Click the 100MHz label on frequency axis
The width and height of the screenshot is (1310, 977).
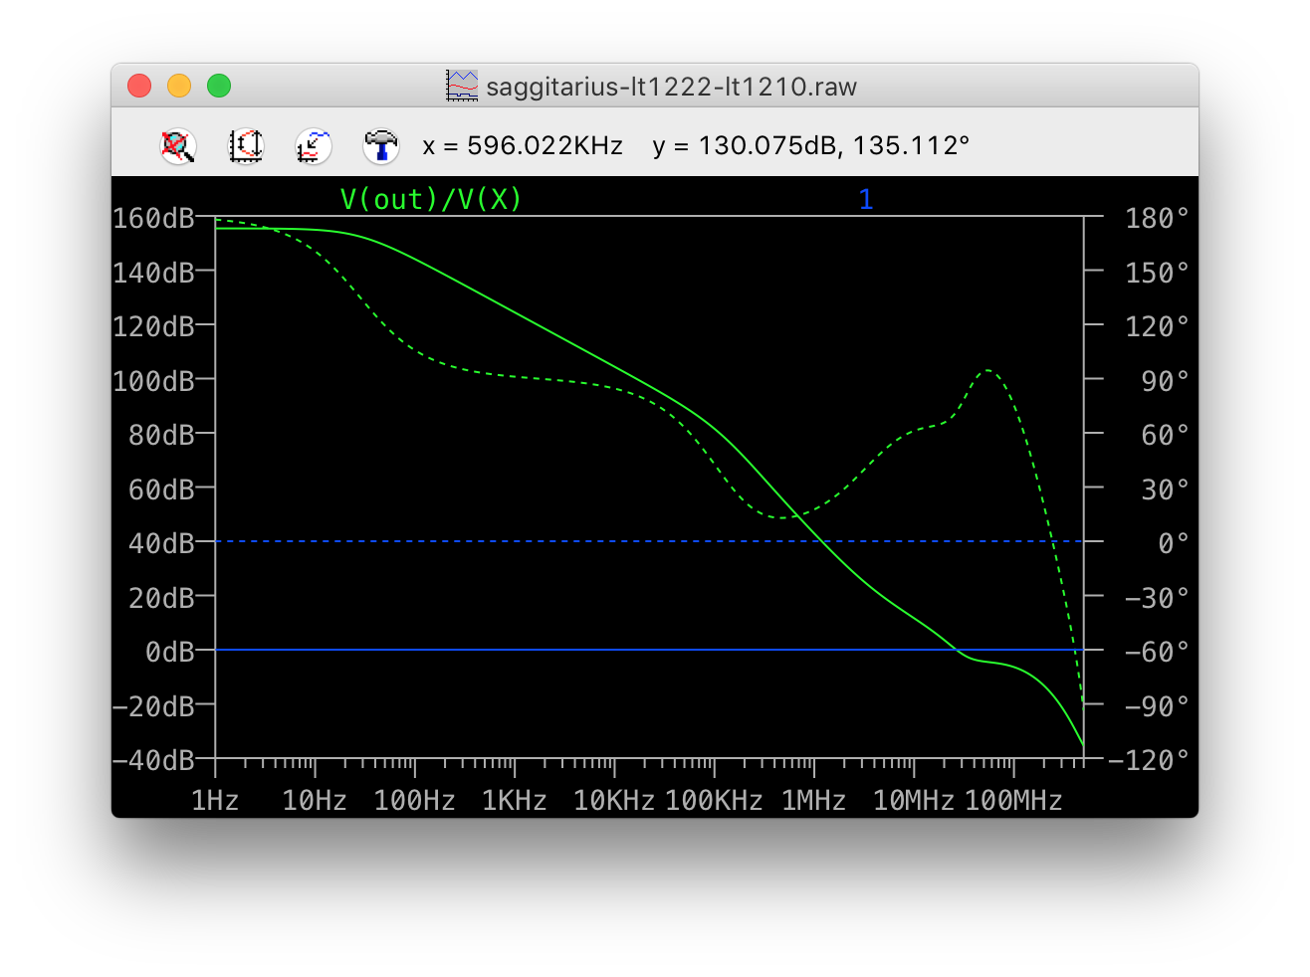[x=1013, y=801]
